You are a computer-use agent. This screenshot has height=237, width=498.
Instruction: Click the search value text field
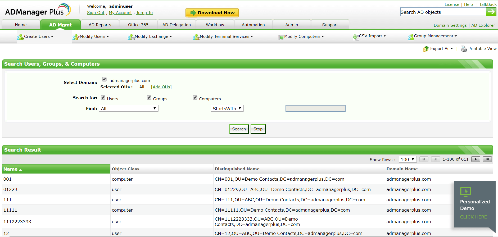tap(315, 108)
